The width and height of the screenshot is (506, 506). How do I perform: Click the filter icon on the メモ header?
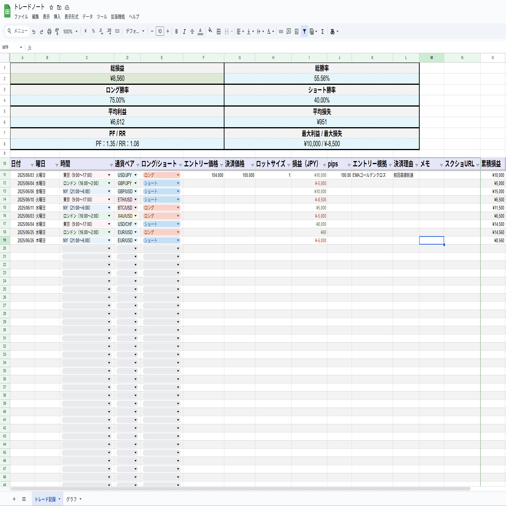441,165
